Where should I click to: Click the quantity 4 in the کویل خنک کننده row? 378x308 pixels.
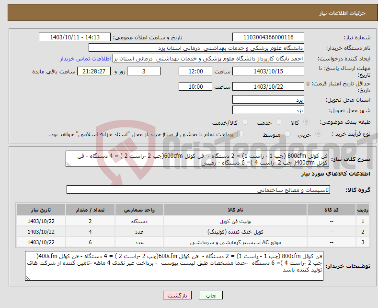point(90,232)
